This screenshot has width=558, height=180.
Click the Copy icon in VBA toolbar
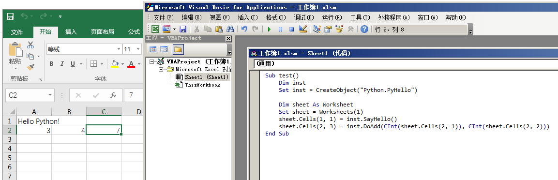[208, 29]
